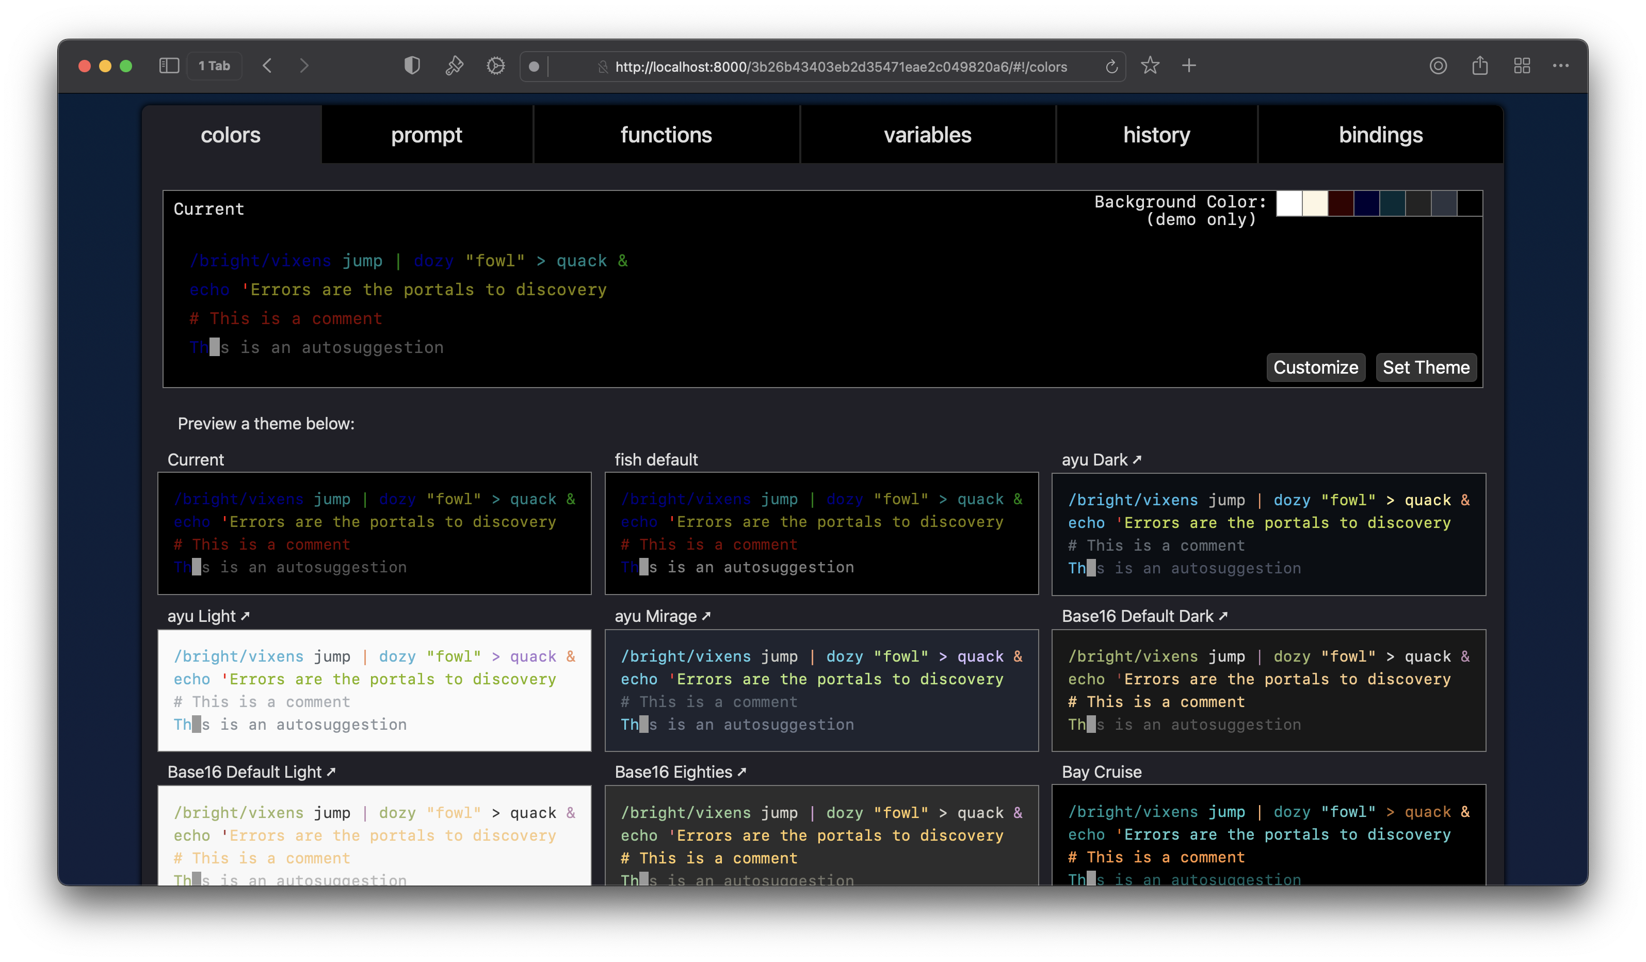Bookmark page with the star icon
The width and height of the screenshot is (1646, 962).
pos(1150,66)
